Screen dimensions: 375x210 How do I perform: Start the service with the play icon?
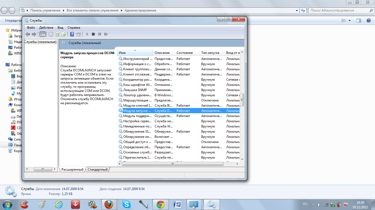(x=87, y=34)
